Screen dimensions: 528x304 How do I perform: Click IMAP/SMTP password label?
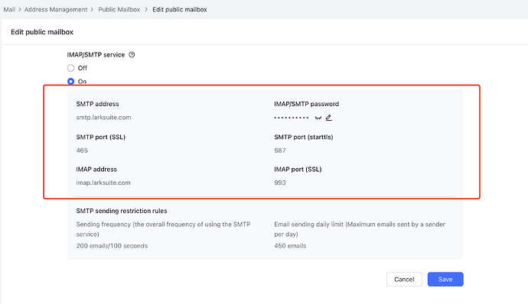[x=306, y=104]
